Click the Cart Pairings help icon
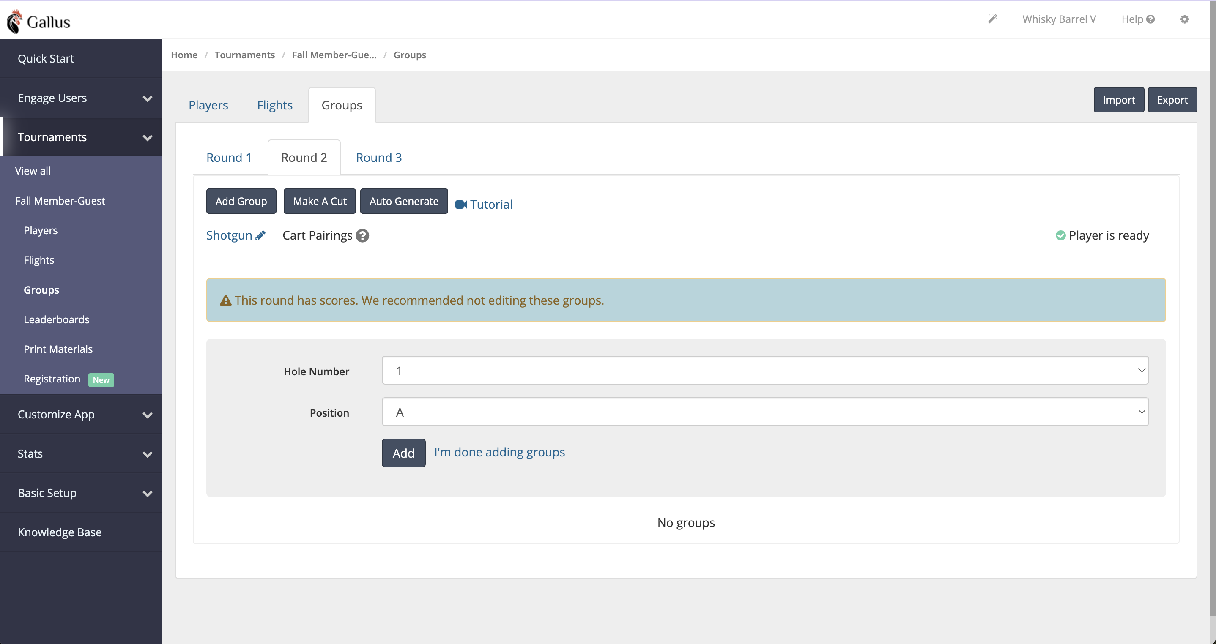Screen dimensions: 1216x644 point(362,235)
